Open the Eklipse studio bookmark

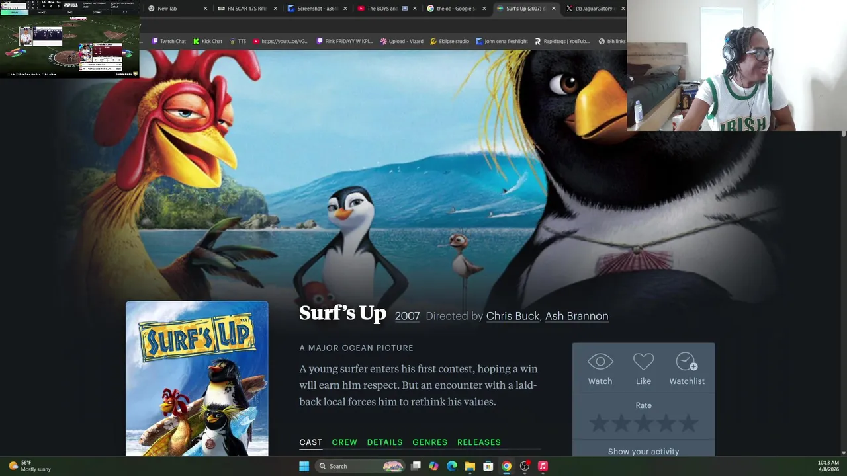tap(449, 41)
